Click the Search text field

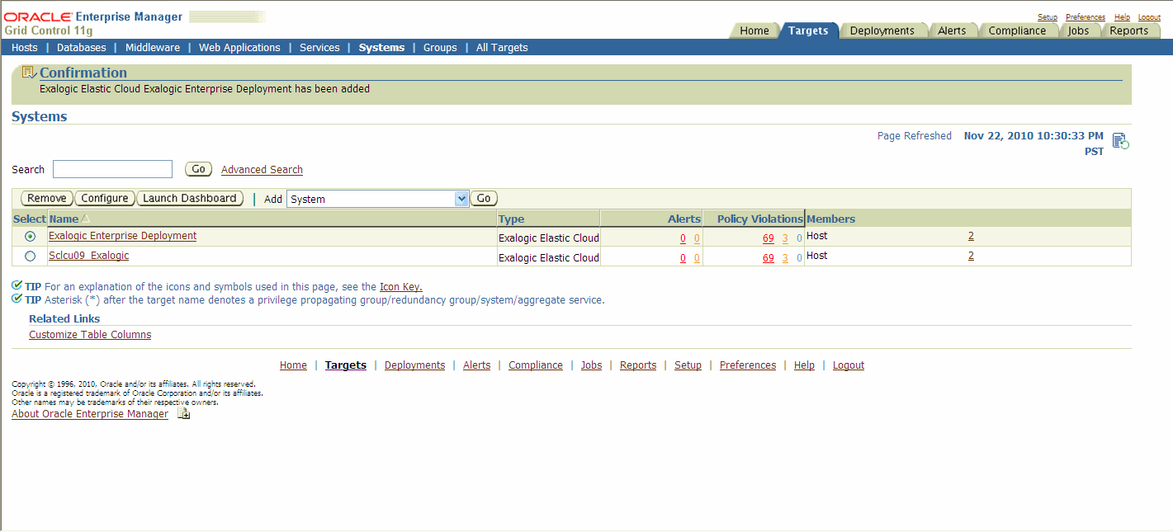click(x=112, y=169)
